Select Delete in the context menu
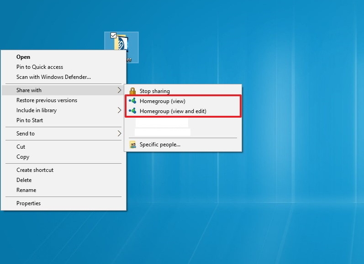Screen dimensions: 364x264 tap(64, 180)
